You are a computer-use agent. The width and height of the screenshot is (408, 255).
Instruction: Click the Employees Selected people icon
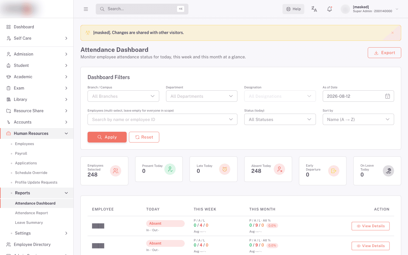coord(116,171)
